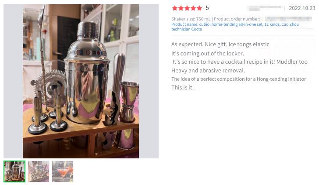
Task: Open the large cocktail shaker review photo
Action: (81, 81)
